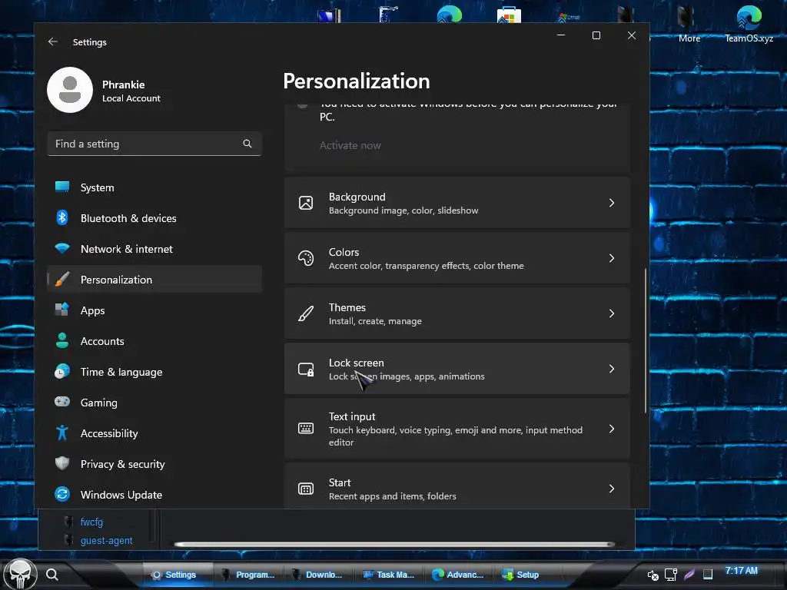Viewport: 787px width, 590px height.
Task: Click the Themes paintbrush icon
Action: pos(306,313)
